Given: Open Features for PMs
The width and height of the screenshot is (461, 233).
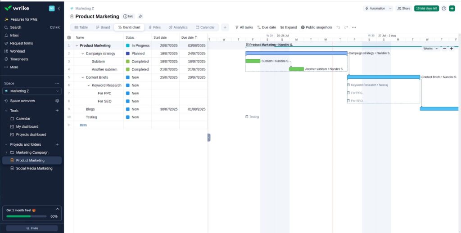Looking at the screenshot, I should (x=24, y=19).
